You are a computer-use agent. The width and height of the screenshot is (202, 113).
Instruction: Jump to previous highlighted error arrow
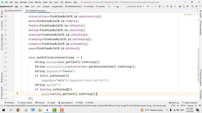point(194,14)
